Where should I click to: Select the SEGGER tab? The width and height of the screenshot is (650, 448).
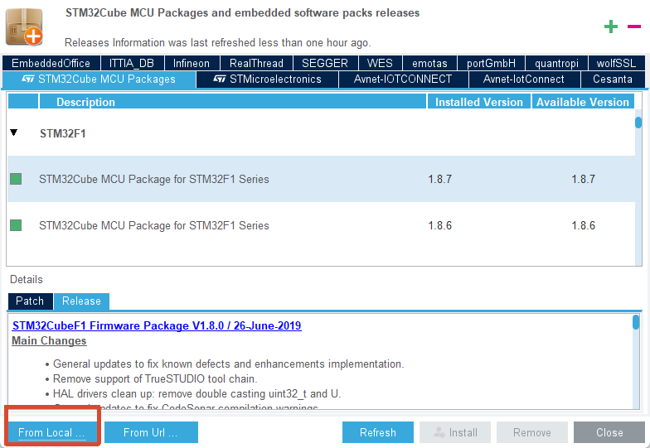click(325, 63)
